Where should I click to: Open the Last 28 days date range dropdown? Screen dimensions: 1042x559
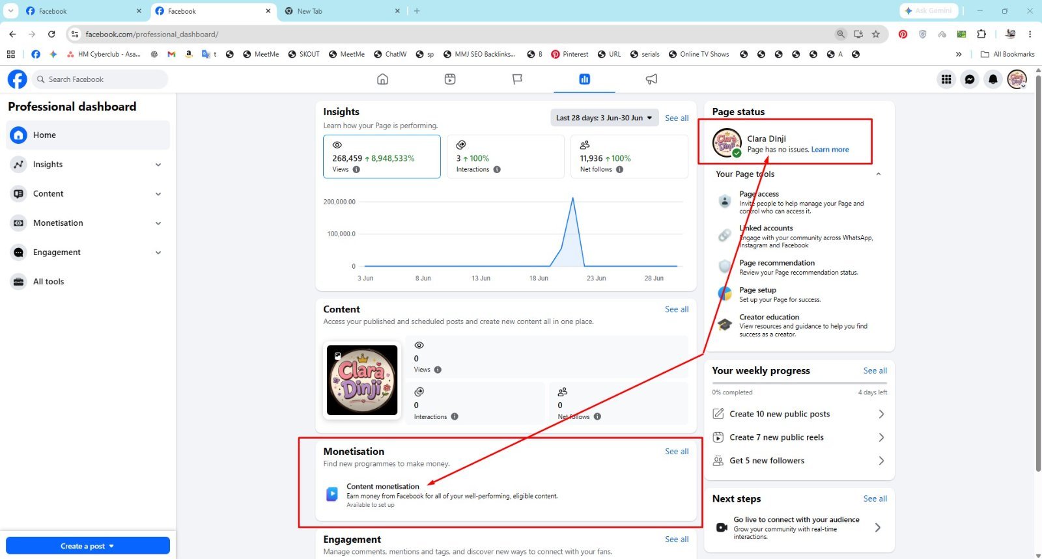click(604, 118)
